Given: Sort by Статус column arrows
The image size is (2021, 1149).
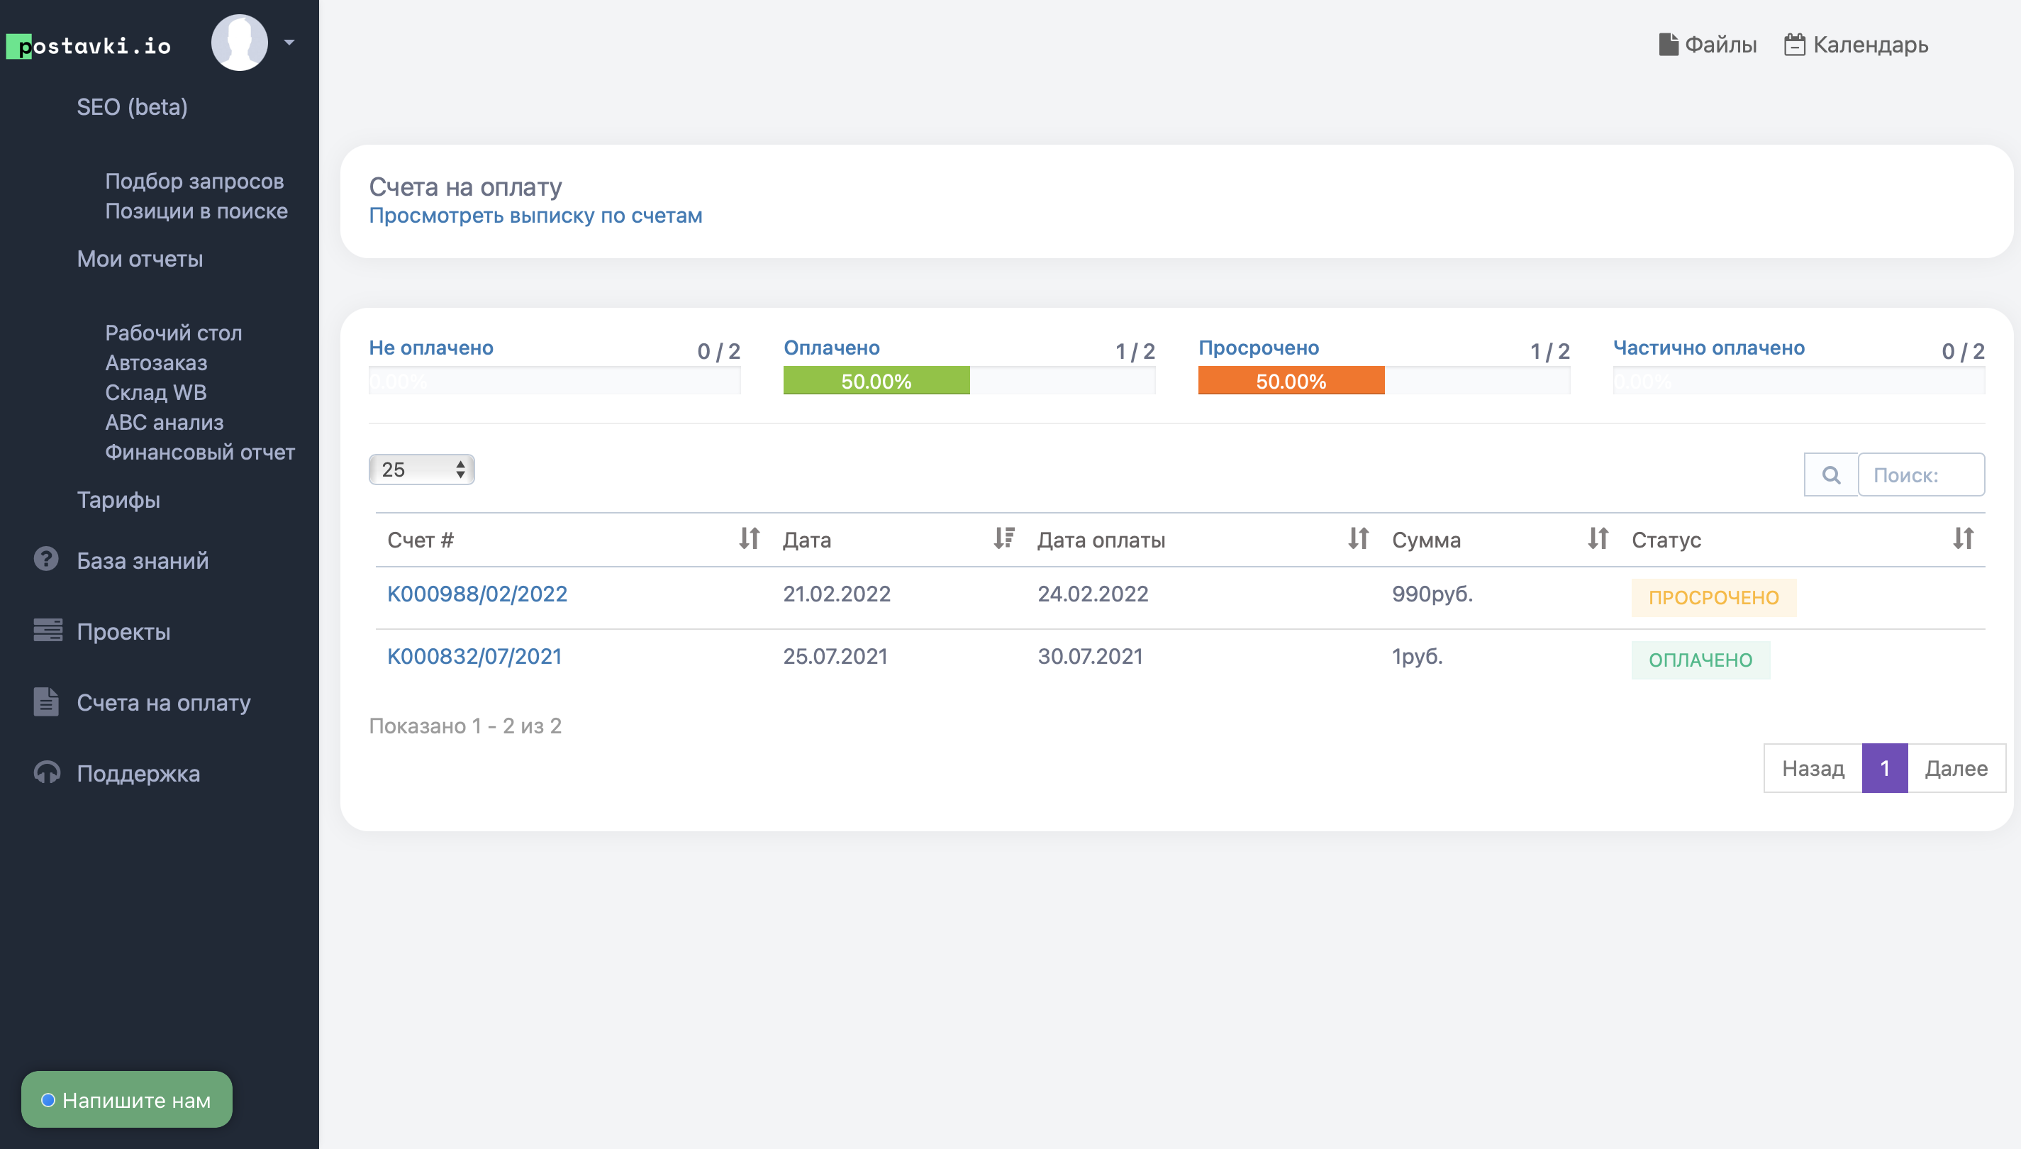Looking at the screenshot, I should click(x=1963, y=539).
